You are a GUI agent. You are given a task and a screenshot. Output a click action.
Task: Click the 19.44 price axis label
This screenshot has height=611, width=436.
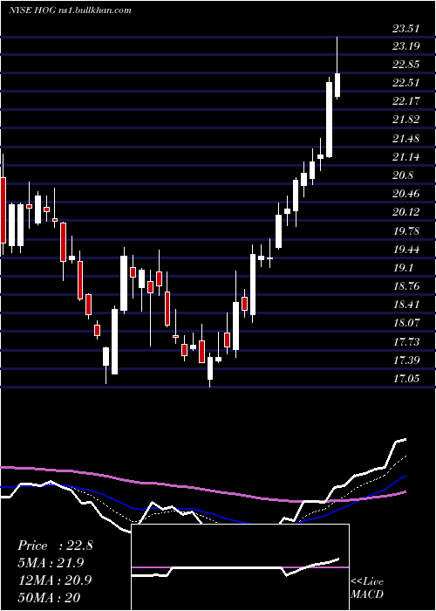[x=406, y=250]
